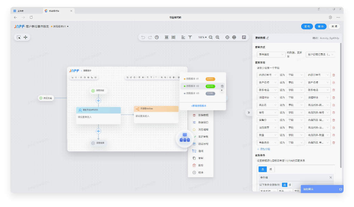
Task: Open the history clock icon
Action: click(x=157, y=37)
